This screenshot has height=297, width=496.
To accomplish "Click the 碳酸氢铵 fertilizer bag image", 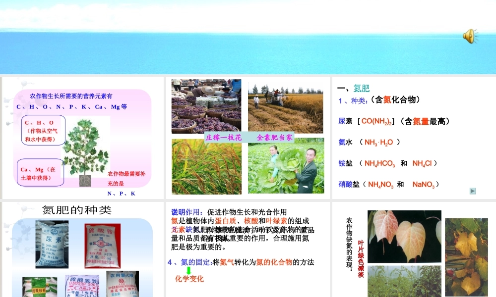I will (x=82, y=286).
